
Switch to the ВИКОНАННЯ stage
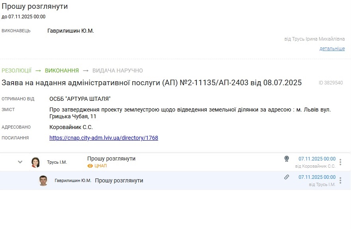[62, 70]
